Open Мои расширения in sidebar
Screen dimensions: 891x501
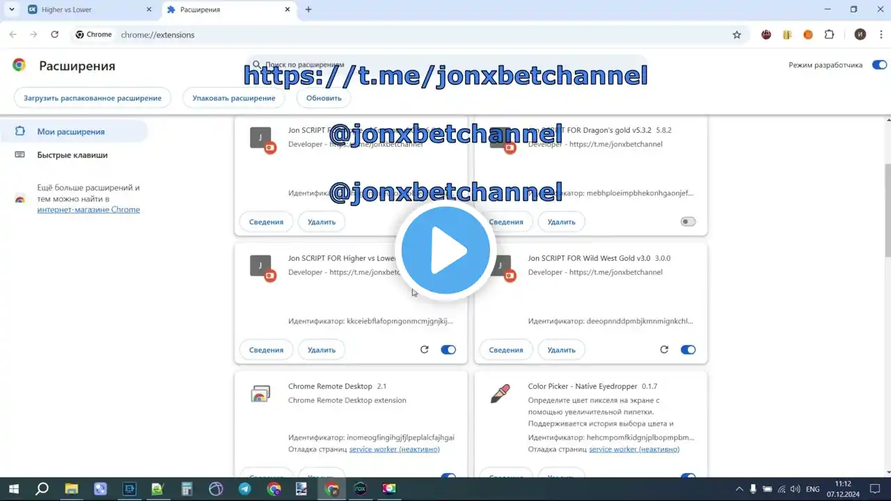[x=74, y=132]
